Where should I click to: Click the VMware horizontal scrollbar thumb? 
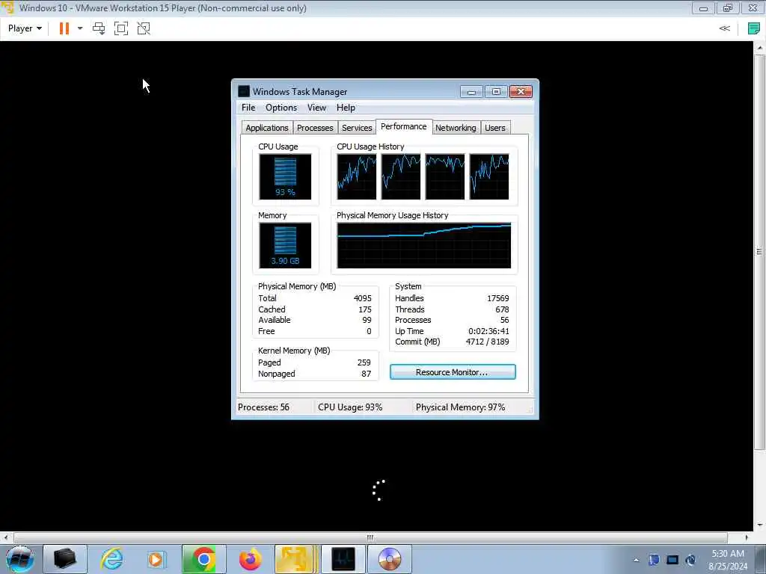[x=370, y=537]
